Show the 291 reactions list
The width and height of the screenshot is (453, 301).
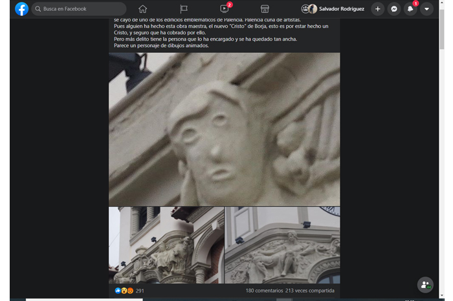pyautogui.click(x=140, y=291)
